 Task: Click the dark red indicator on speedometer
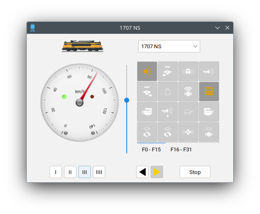coord(92,96)
